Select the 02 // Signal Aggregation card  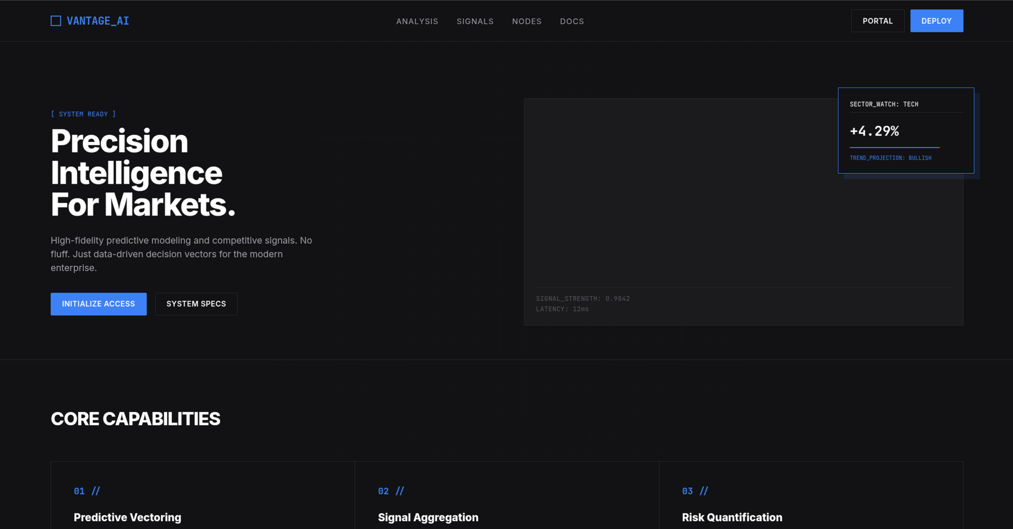[x=506, y=504]
